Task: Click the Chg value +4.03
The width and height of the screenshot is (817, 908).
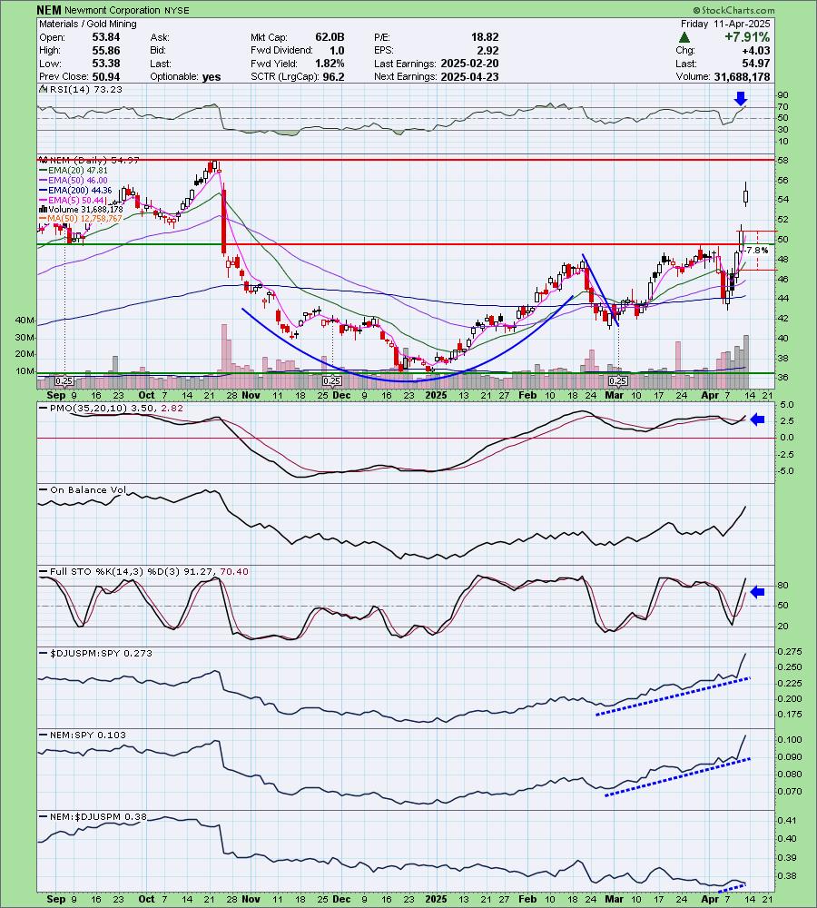Action: [756, 50]
